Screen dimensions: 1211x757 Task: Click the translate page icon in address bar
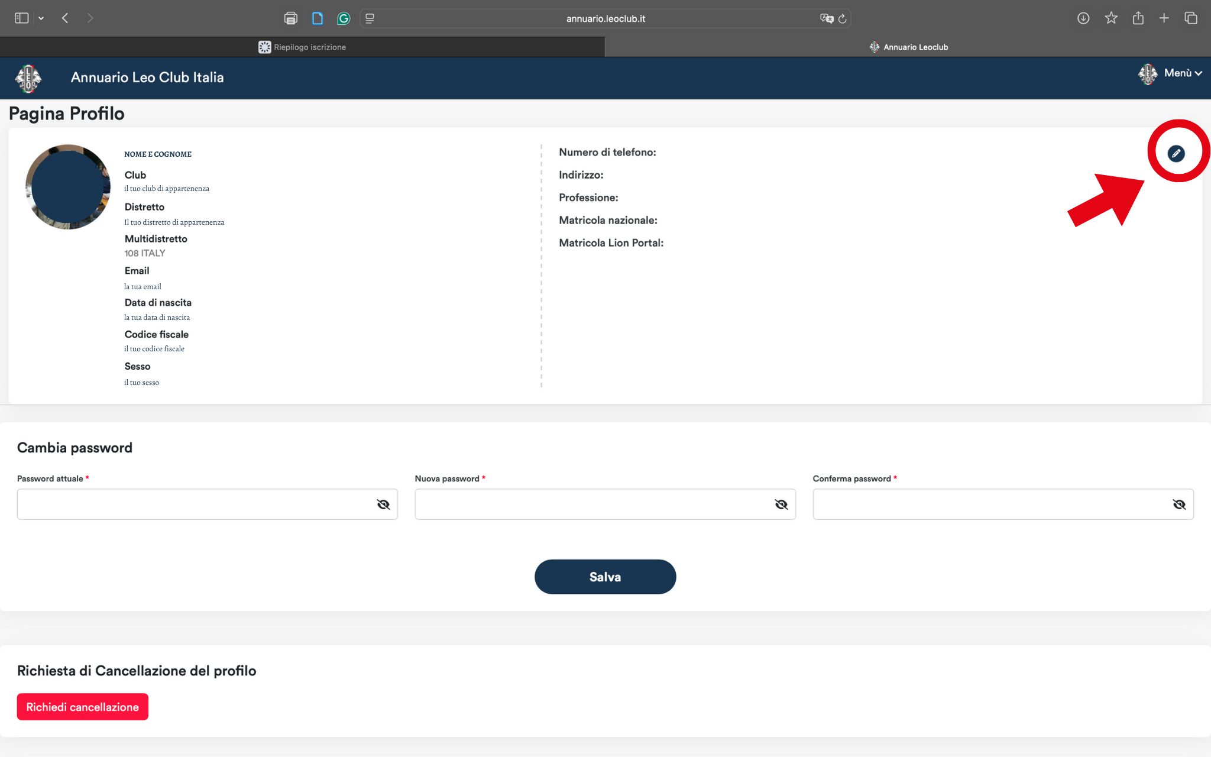(827, 18)
